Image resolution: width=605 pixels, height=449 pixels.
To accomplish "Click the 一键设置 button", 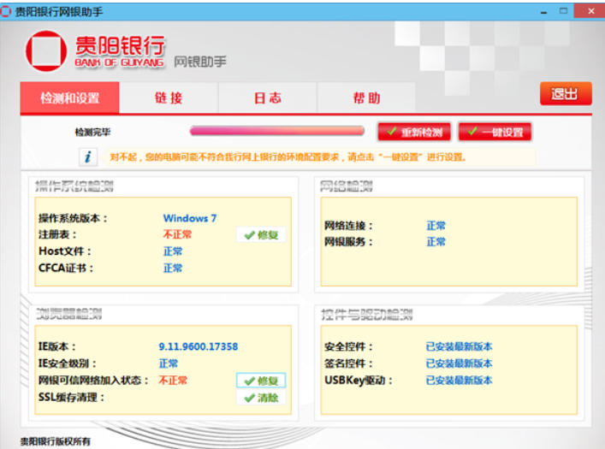I will point(495,133).
